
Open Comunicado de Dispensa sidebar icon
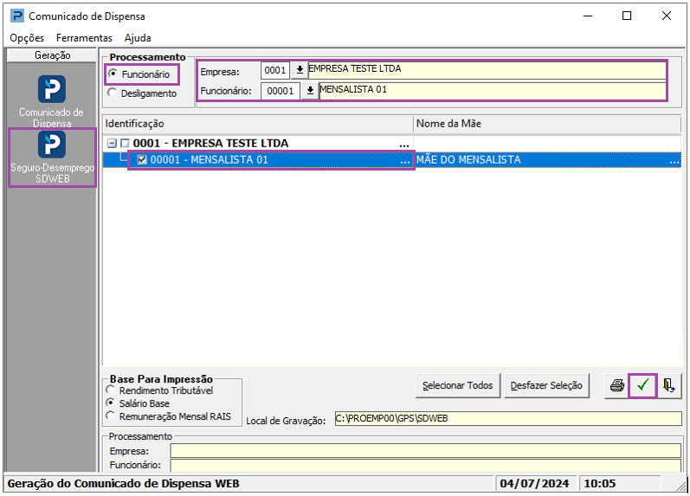[x=52, y=90]
